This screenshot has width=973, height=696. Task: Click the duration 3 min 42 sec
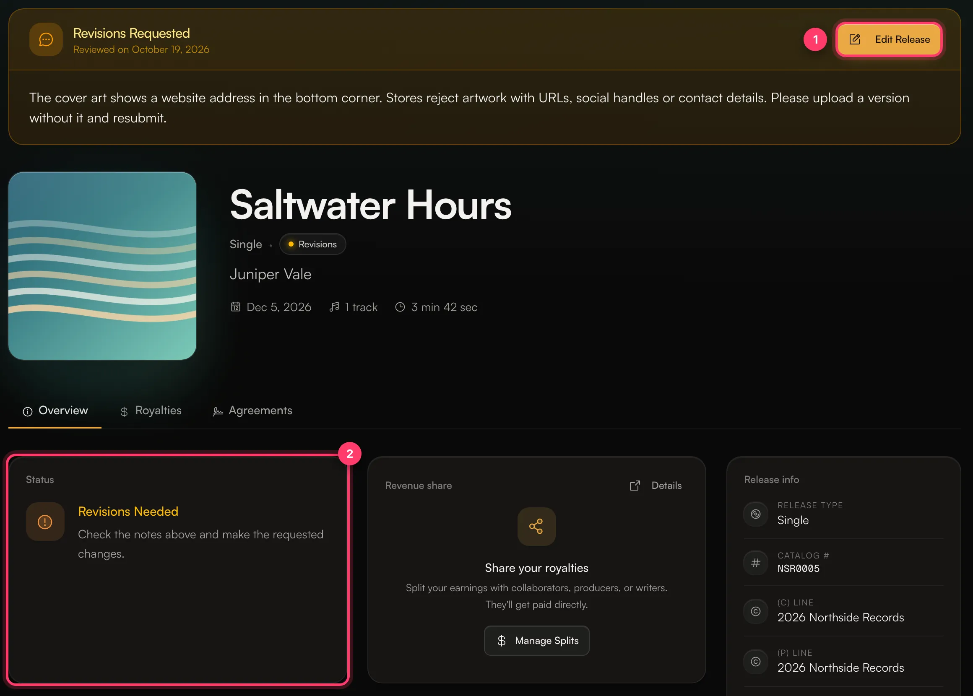tap(444, 307)
